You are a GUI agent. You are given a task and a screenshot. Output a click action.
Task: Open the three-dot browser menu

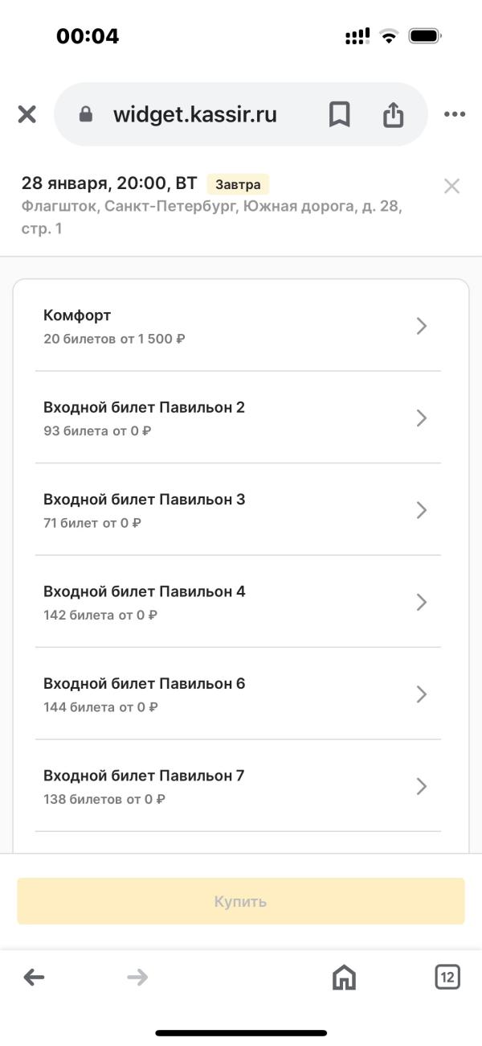point(455,114)
